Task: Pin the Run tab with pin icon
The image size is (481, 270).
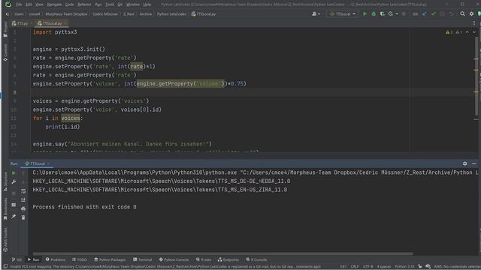Action: point(14,217)
